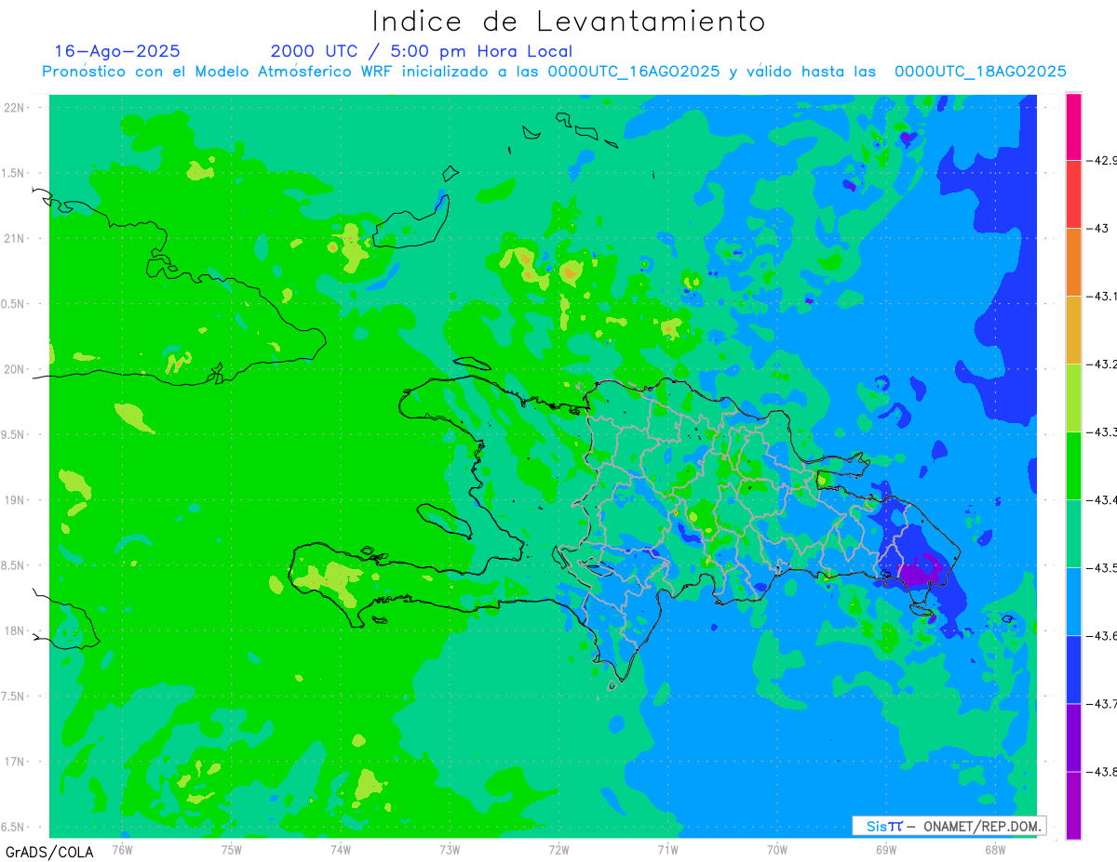Click the "71W" longitude label
Viewport: 1117px width, 862px height.
tap(667, 849)
